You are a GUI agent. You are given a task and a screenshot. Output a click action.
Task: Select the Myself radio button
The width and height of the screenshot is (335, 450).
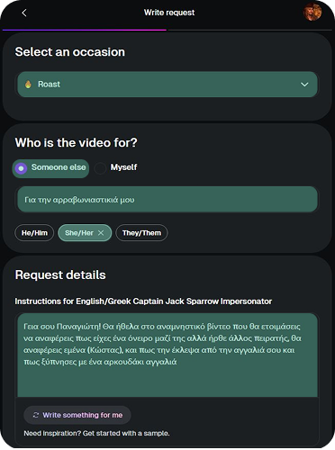tap(100, 168)
